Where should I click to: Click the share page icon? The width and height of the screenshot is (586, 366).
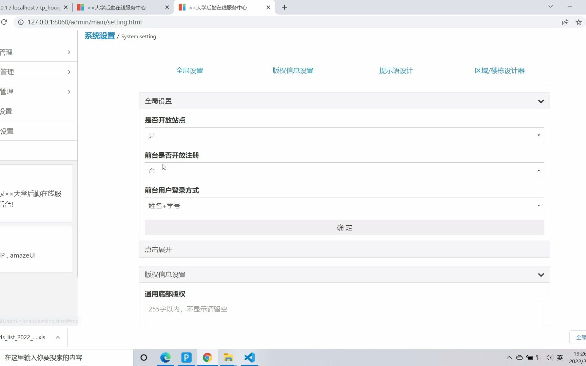[x=565, y=22]
